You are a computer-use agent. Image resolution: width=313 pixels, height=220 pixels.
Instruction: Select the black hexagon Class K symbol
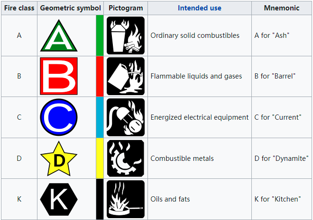point(59,199)
